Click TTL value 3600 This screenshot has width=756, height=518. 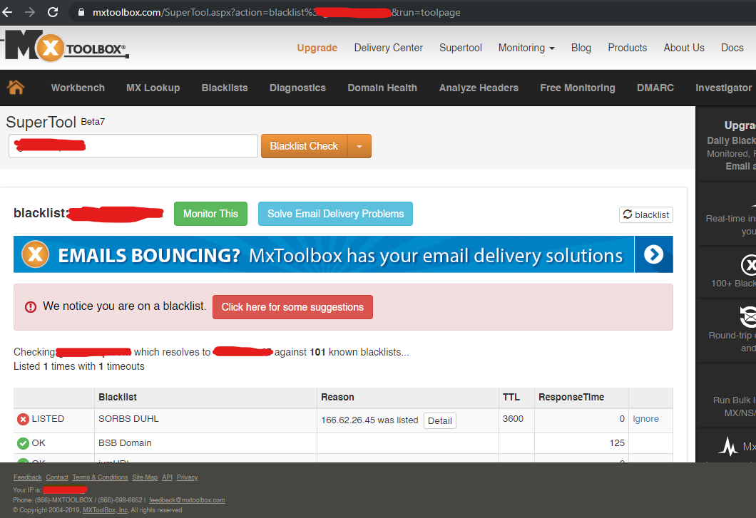[513, 419]
